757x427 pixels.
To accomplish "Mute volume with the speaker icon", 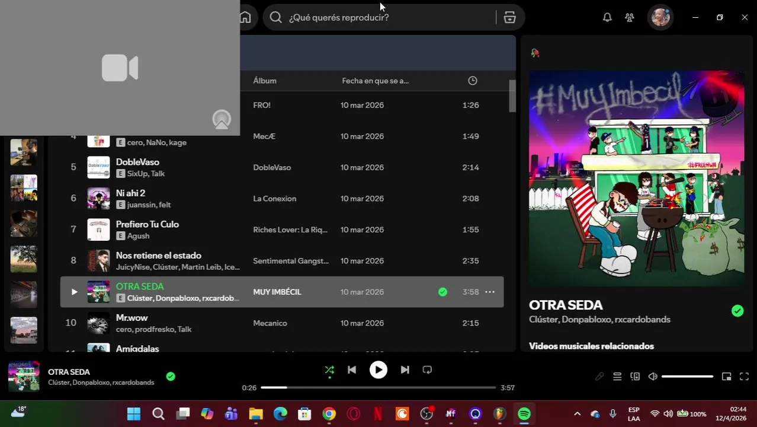I will pyautogui.click(x=653, y=377).
